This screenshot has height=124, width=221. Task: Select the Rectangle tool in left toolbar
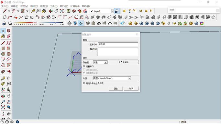coord(3,48)
